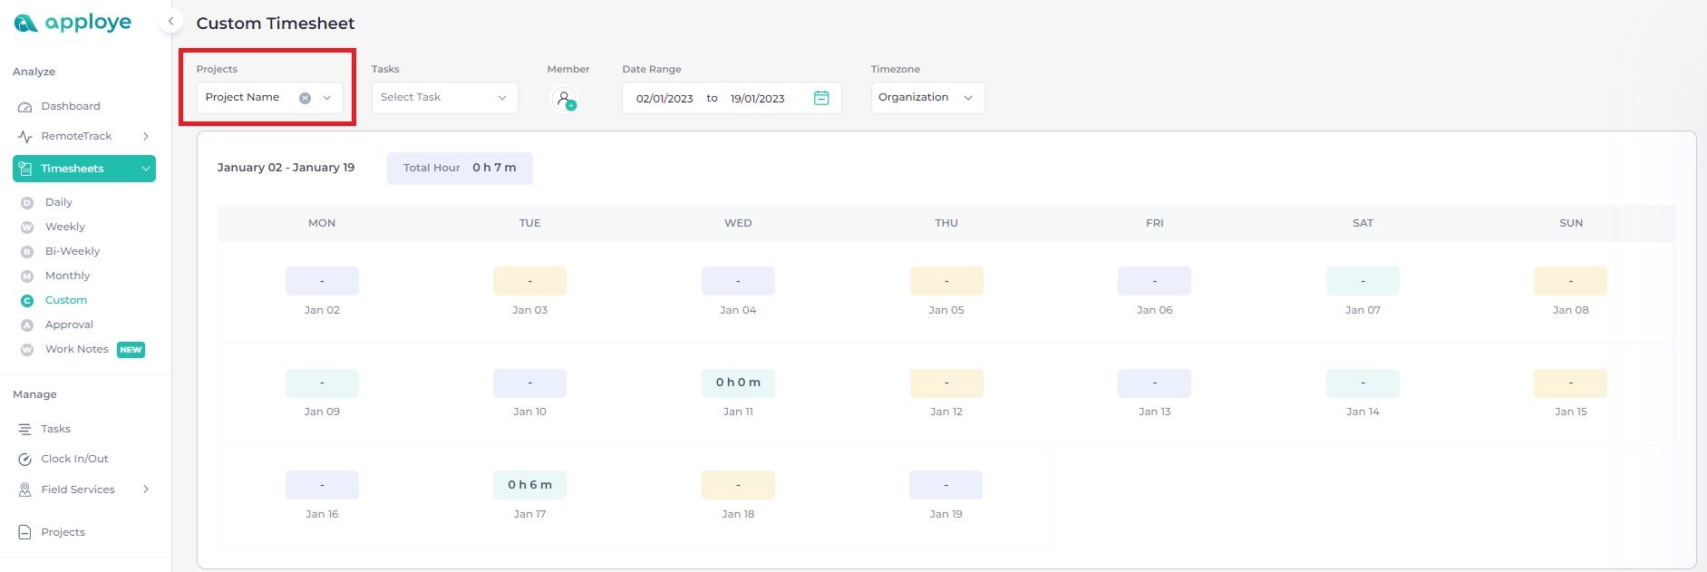The width and height of the screenshot is (1707, 572).
Task: Click the Jan 02 time cell
Action: point(322,281)
